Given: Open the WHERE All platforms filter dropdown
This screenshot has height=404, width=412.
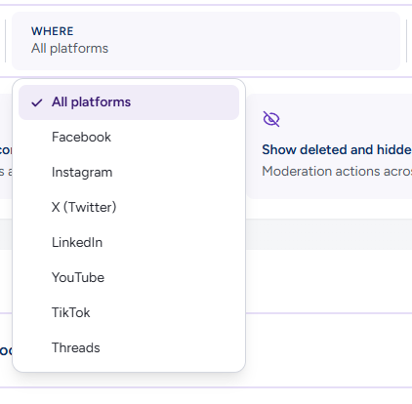Looking at the screenshot, I should [206, 41].
